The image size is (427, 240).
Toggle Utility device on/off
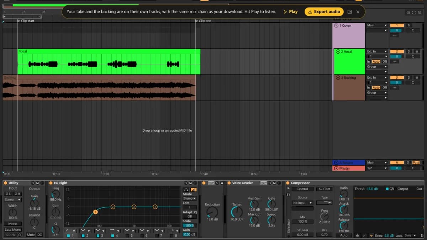coord(6,183)
